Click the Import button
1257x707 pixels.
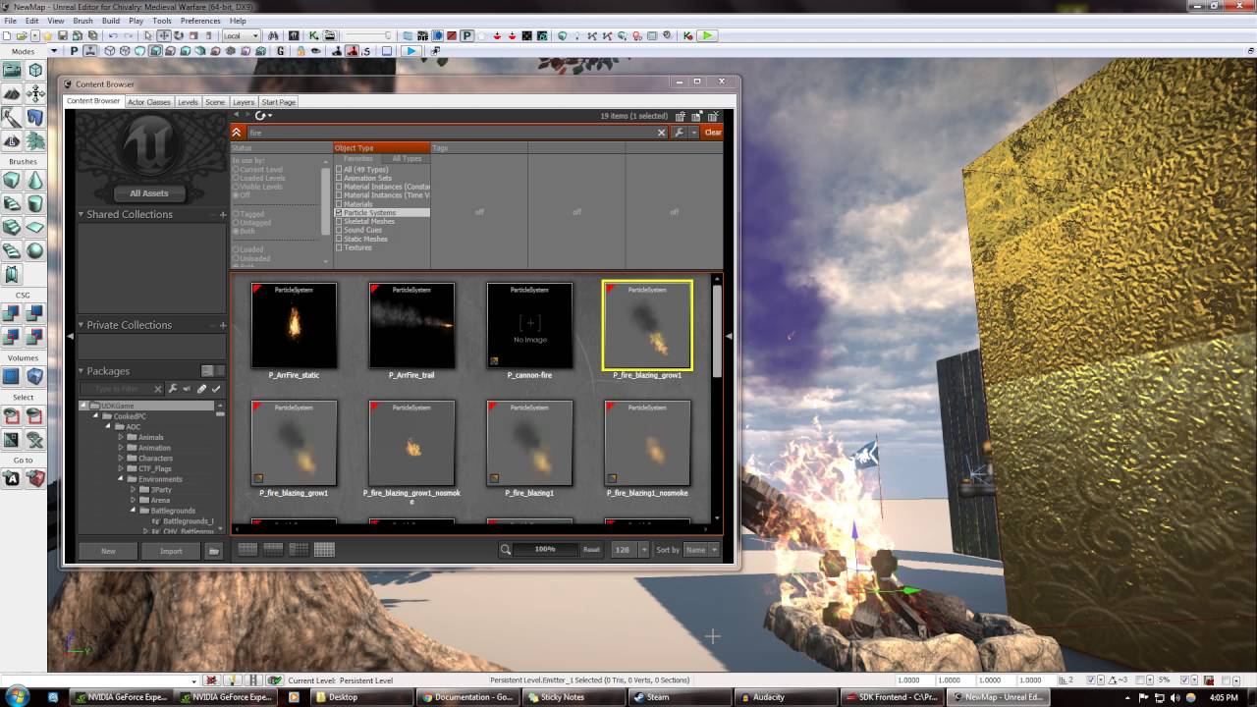[x=171, y=551]
